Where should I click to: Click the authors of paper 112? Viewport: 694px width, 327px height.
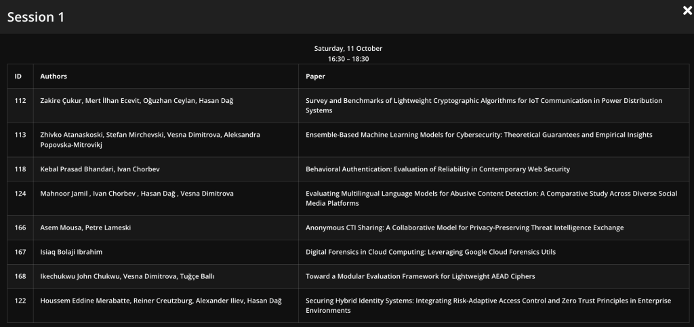(137, 101)
